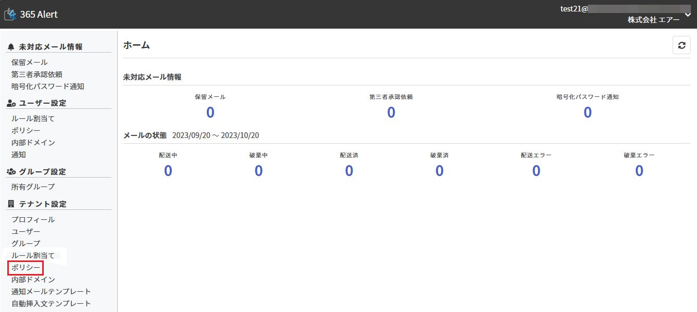The image size is (697, 312).
Task: Click the bell icon beside 未対応メール情報
Action: (x=11, y=47)
